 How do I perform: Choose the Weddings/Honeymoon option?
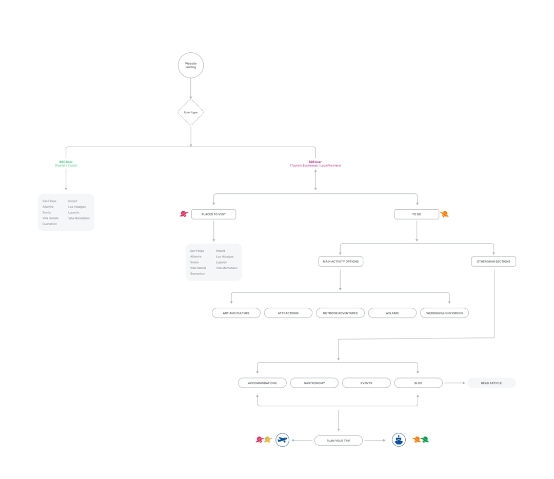444,313
